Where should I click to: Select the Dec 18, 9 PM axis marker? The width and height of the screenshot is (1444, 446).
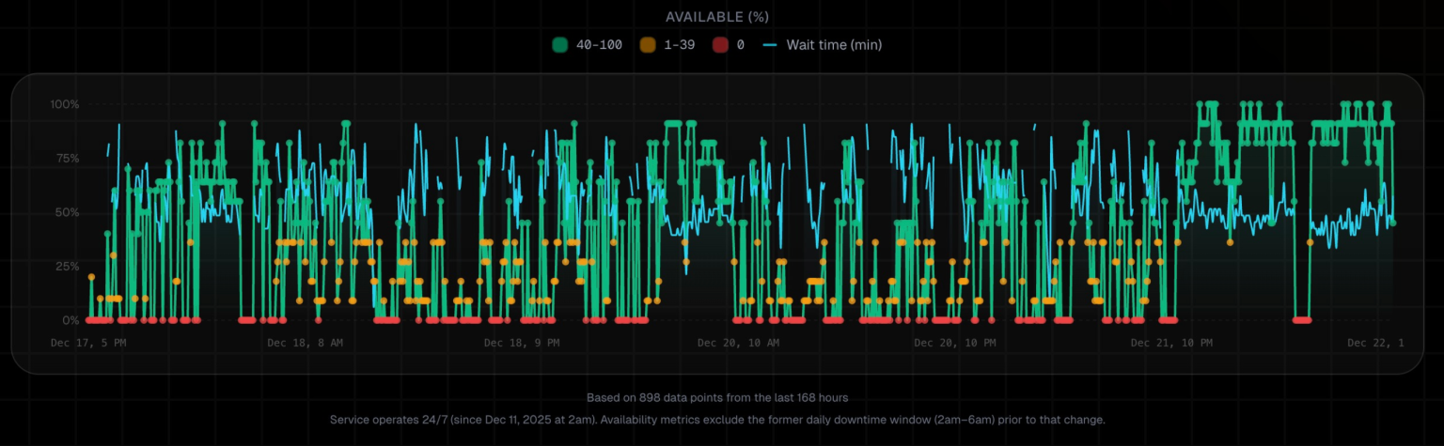[522, 343]
